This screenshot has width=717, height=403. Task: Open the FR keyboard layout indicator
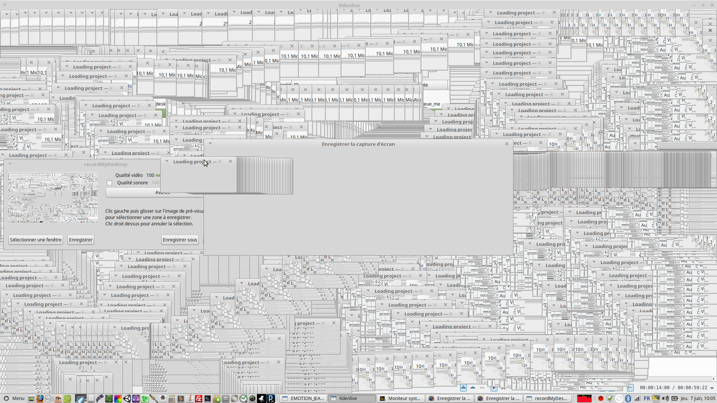647,399
